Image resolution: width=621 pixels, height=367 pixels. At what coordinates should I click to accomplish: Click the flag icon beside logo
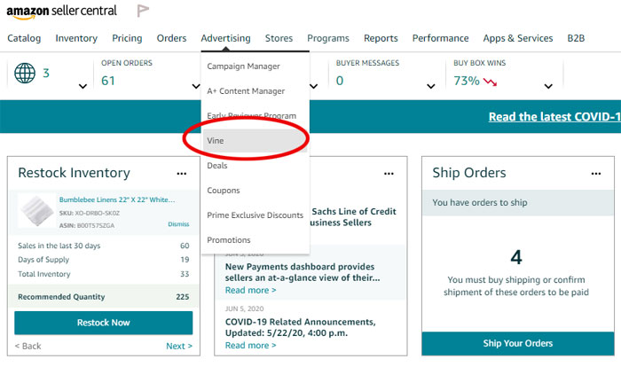(143, 11)
